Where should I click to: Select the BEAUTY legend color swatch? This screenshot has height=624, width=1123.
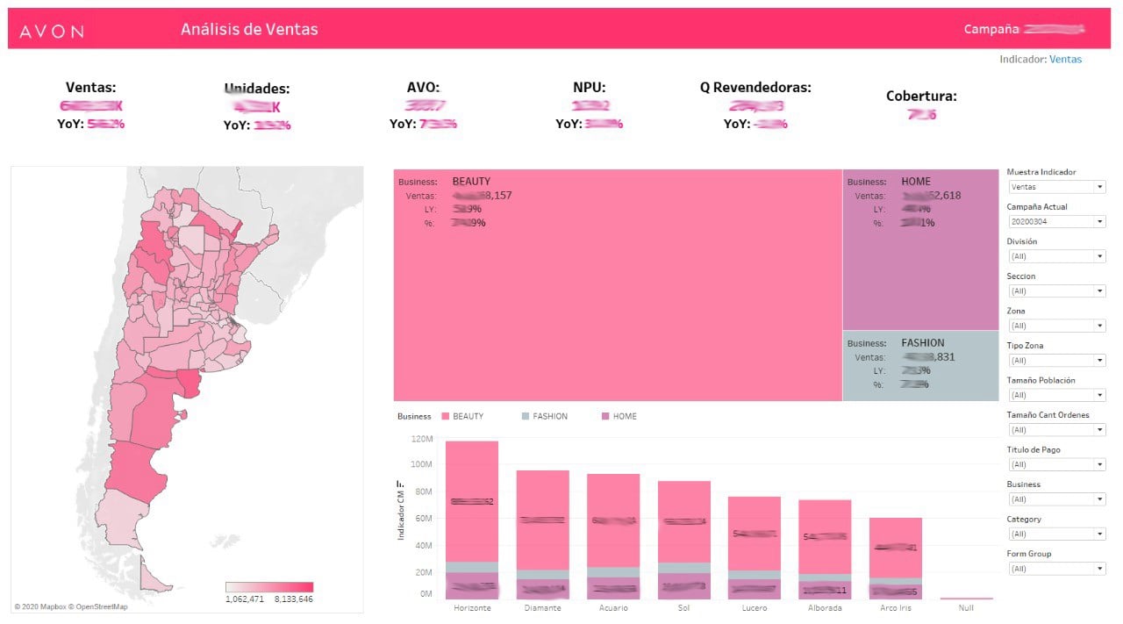click(x=446, y=416)
